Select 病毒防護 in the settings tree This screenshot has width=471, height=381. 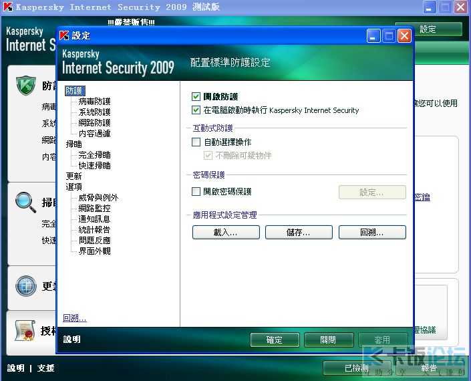(94, 101)
